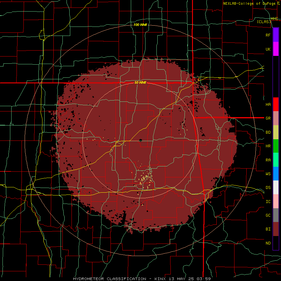This screenshot has width=281, height=281.
Task: Click the BD yellow legend swatch
Action: (x=276, y=132)
